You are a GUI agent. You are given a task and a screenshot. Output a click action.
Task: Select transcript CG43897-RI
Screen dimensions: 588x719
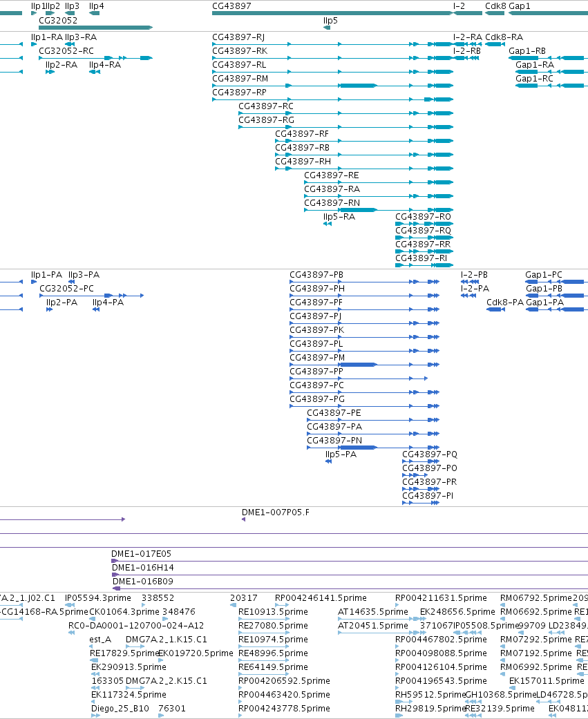[424, 265]
